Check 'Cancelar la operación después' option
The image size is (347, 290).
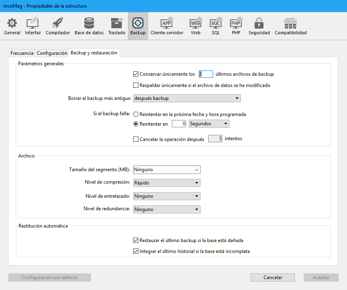pos(136,139)
